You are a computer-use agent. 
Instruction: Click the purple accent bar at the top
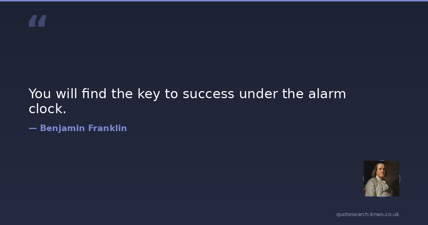214,1
